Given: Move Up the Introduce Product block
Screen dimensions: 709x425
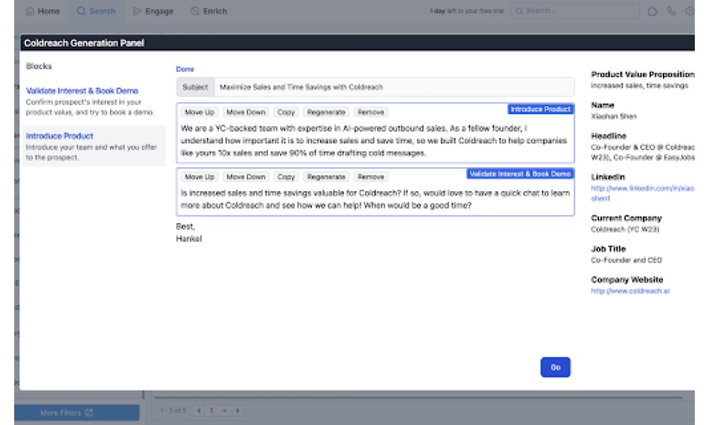Looking at the screenshot, I should (199, 112).
